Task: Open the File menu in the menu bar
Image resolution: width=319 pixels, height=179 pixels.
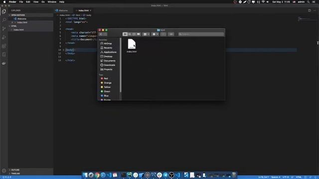Action: point(21,2)
